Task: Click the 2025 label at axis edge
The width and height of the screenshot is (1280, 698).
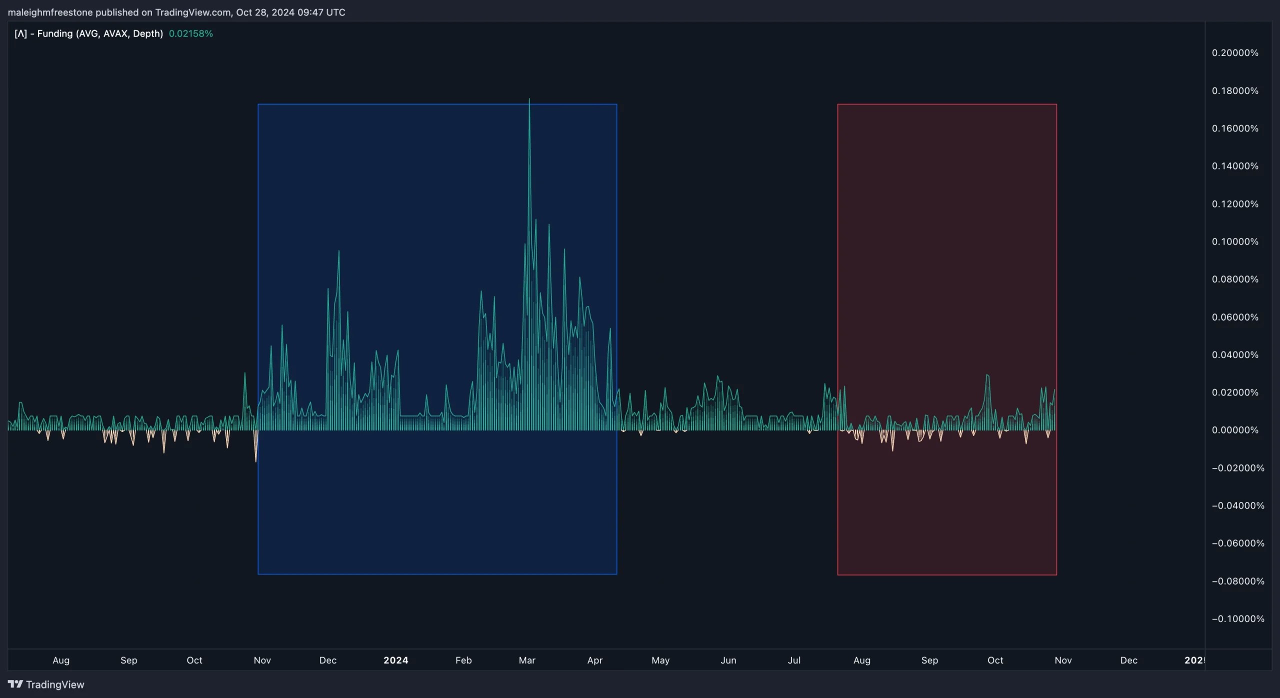Action: tap(1195, 660)
